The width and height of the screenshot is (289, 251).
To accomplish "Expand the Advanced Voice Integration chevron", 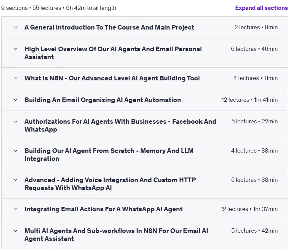I will [16, 180].
